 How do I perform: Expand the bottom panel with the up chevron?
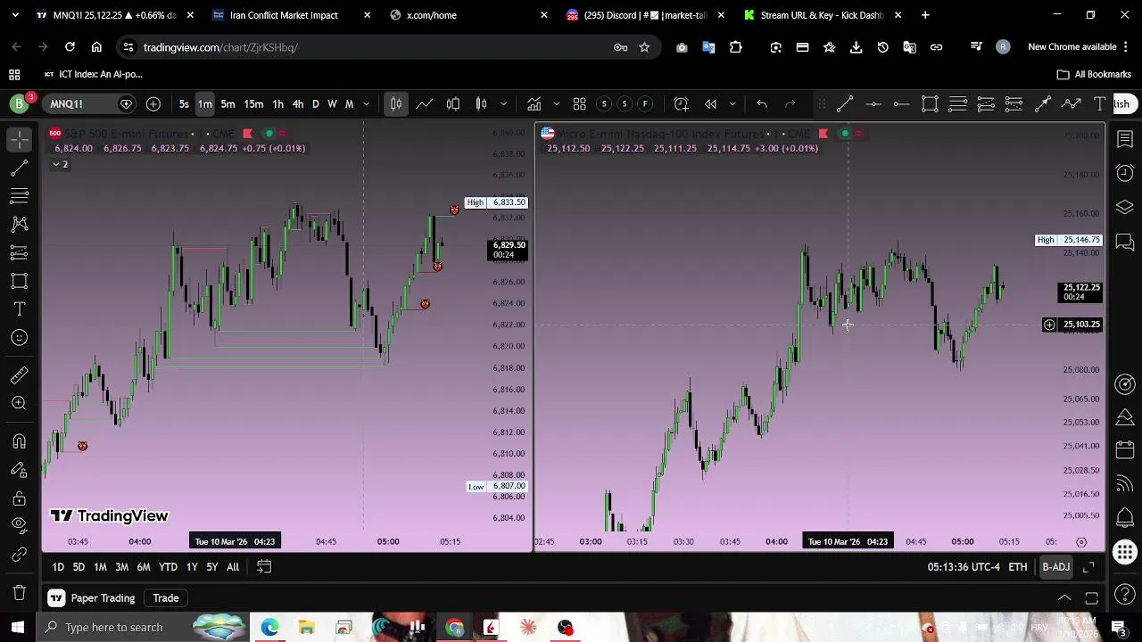[x=1064, y=598]
